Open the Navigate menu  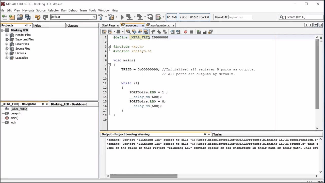point(28,10)
